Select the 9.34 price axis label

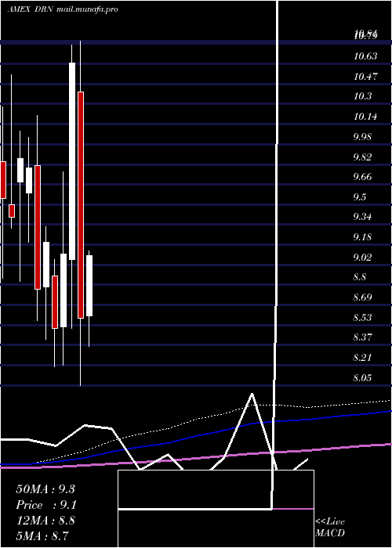[x=362, y=217]
